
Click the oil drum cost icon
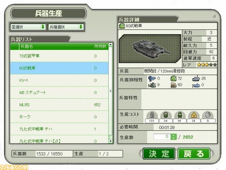pos(166,115)
